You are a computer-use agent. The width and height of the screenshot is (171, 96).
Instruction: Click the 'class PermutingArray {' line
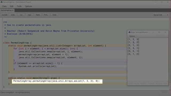coord(17,43)
